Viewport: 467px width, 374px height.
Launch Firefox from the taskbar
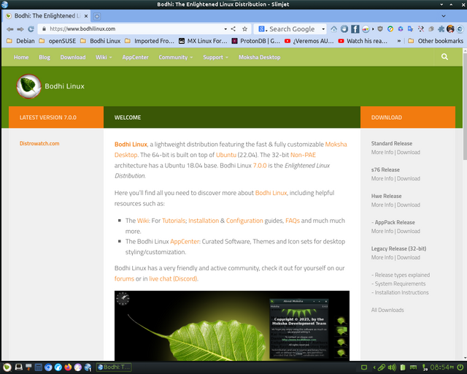click(68, 367)
